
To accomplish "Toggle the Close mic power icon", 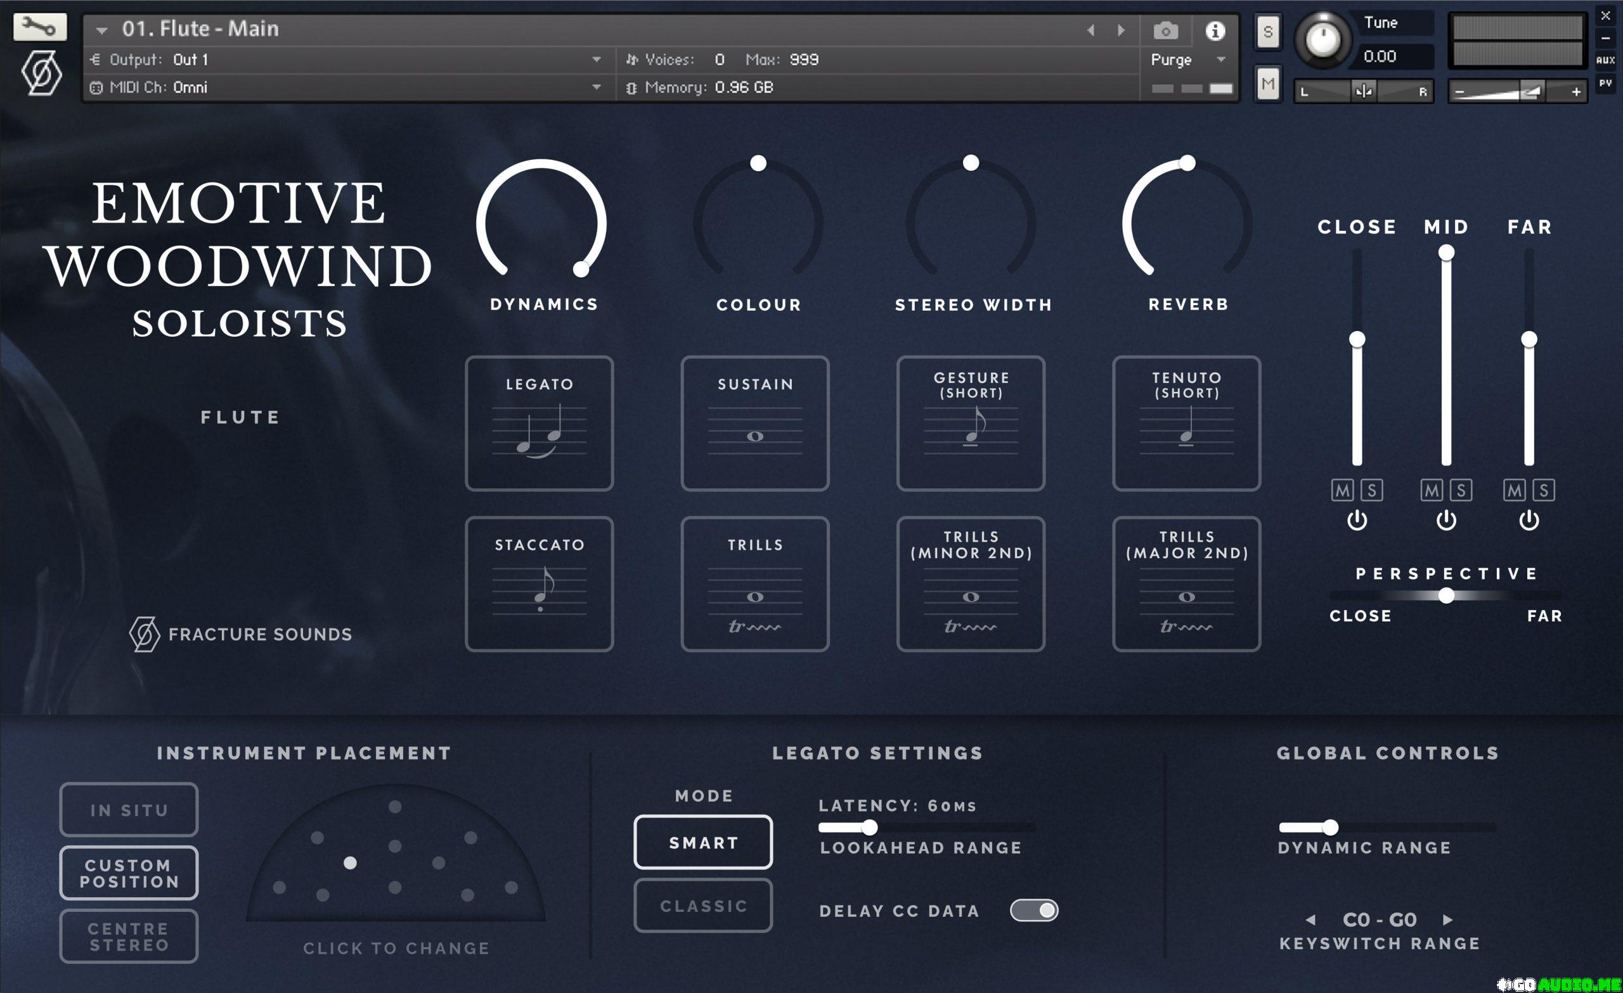I will (x=1356, y=521).
